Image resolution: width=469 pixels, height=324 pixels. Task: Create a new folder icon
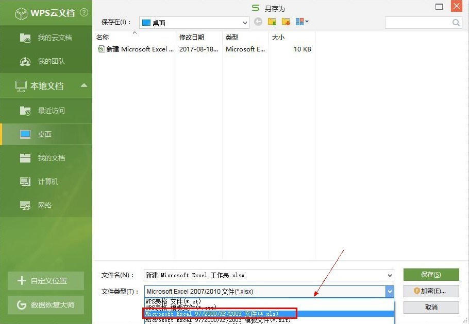286,22
